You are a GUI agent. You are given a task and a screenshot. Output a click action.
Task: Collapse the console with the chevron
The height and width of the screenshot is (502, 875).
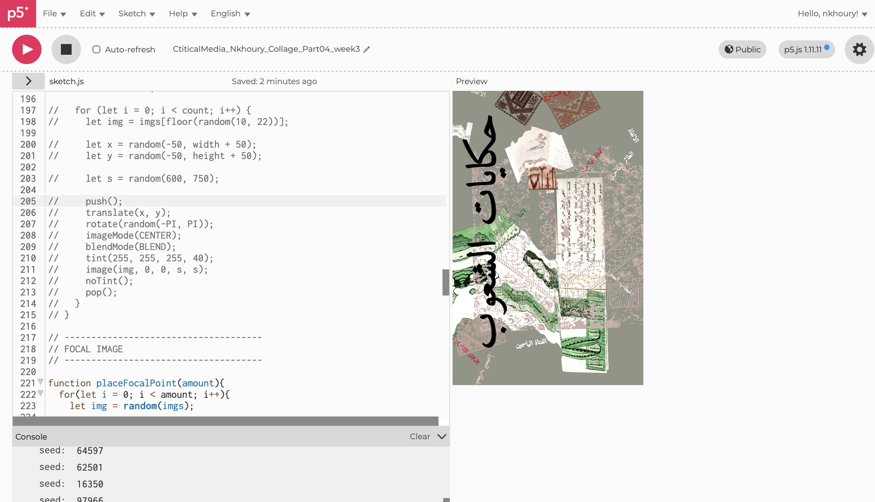click(442, 436)
